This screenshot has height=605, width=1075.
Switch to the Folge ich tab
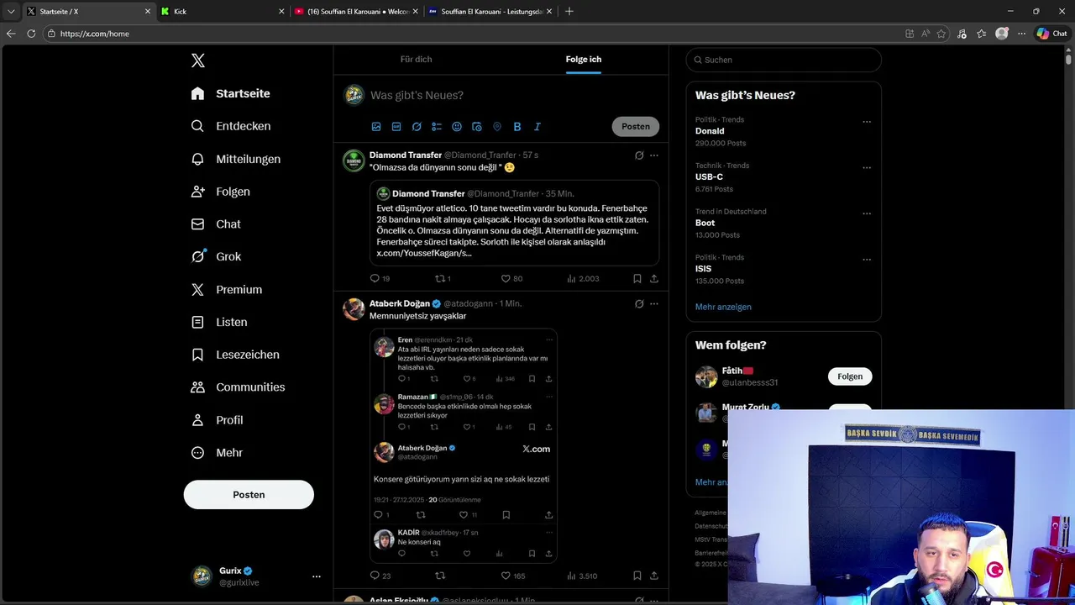pyautogui.click(x=584, y=60)
